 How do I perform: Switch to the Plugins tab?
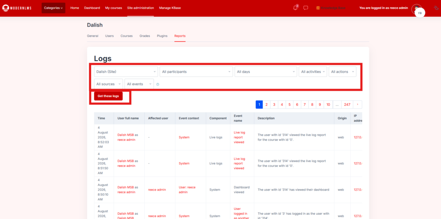tap(162, 36)
